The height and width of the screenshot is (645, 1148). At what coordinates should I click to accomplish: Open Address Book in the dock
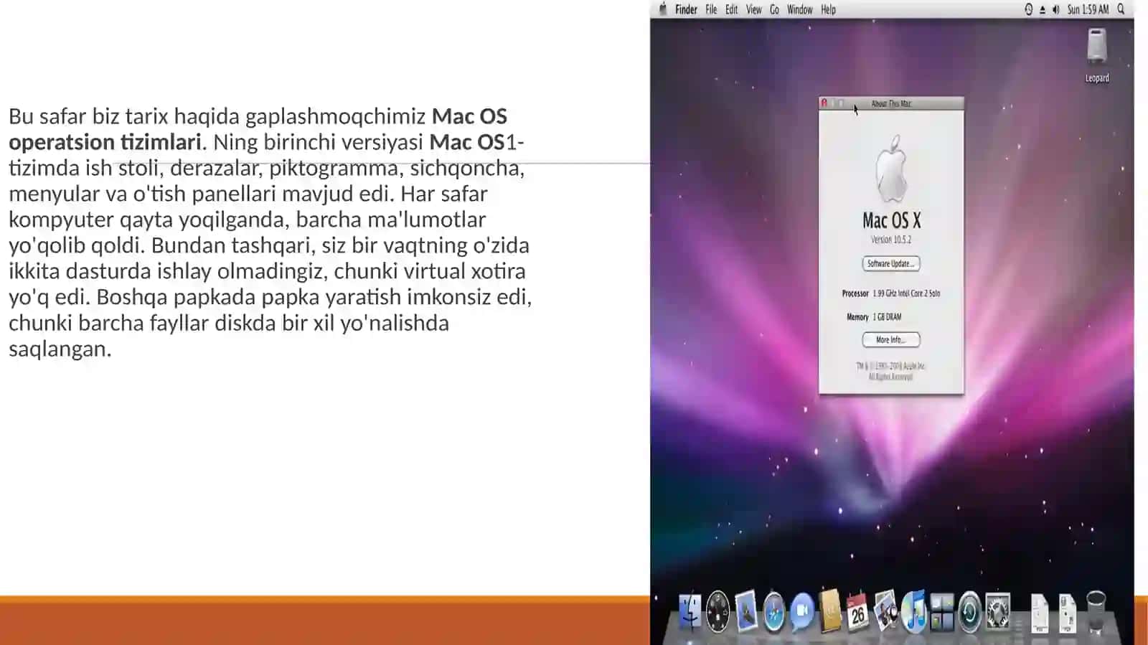pos(830,611)
